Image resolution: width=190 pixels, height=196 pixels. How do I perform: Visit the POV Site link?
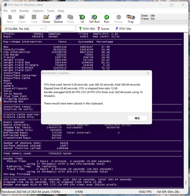click(123, 29)
